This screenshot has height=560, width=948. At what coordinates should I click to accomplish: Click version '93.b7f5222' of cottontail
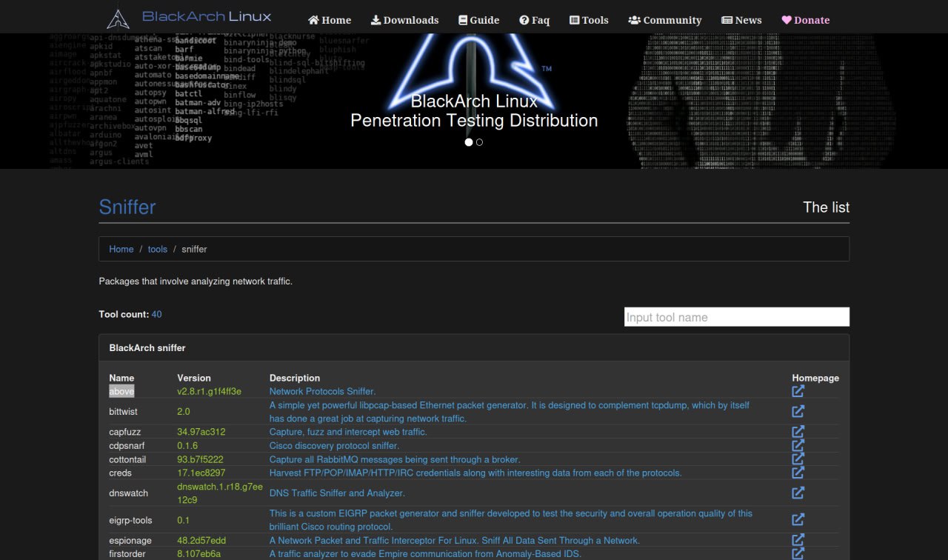click(200, 459)
